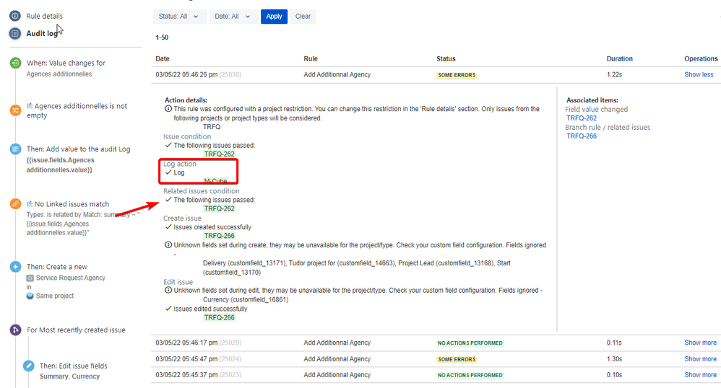The width and height of the screenshot is (721, 388).
Task: Click the Status column header
Action: tap(446, 58)
